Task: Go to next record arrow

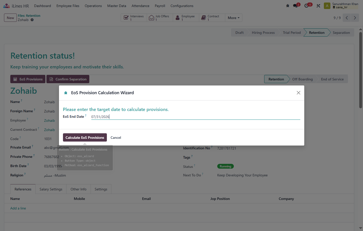Action: click(355, 18)
